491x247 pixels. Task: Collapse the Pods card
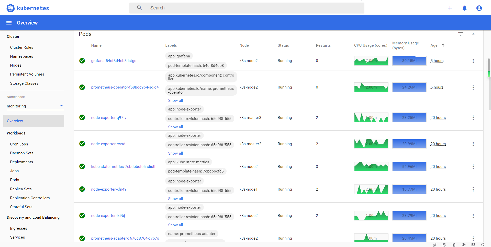pos(473,34)
